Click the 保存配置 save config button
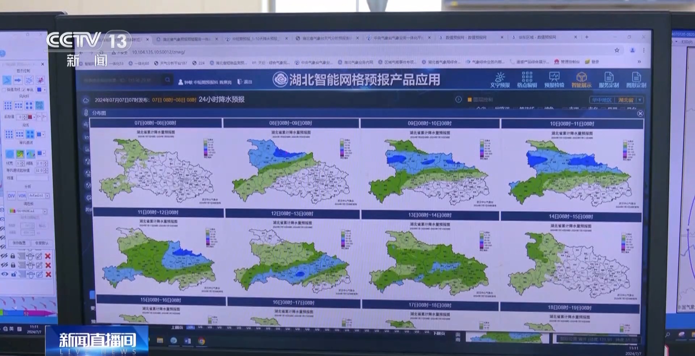This screenshot has height=356, width=695. point(19,243)
